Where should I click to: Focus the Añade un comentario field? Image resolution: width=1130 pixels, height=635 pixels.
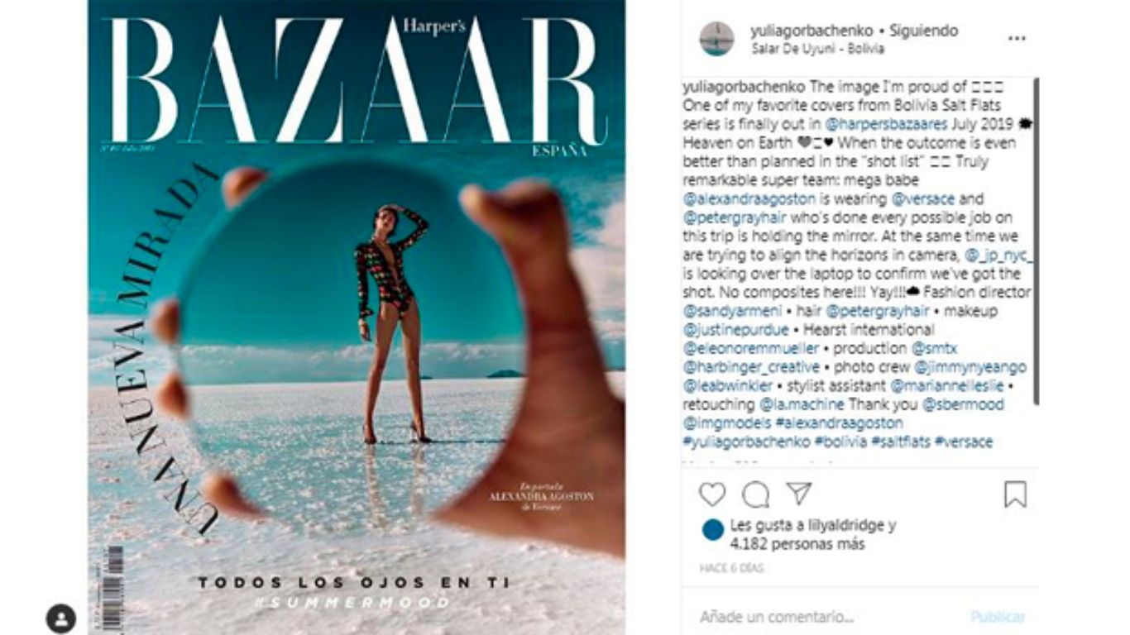(x=827, y=617)
